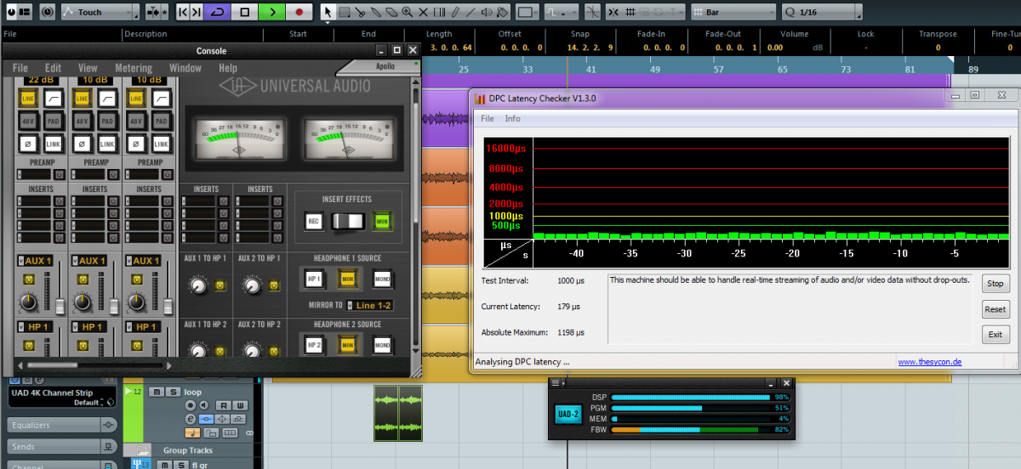Select the Object Selection arrow tool
This screenshot has height=469, width=1021.
click(328, 12)
